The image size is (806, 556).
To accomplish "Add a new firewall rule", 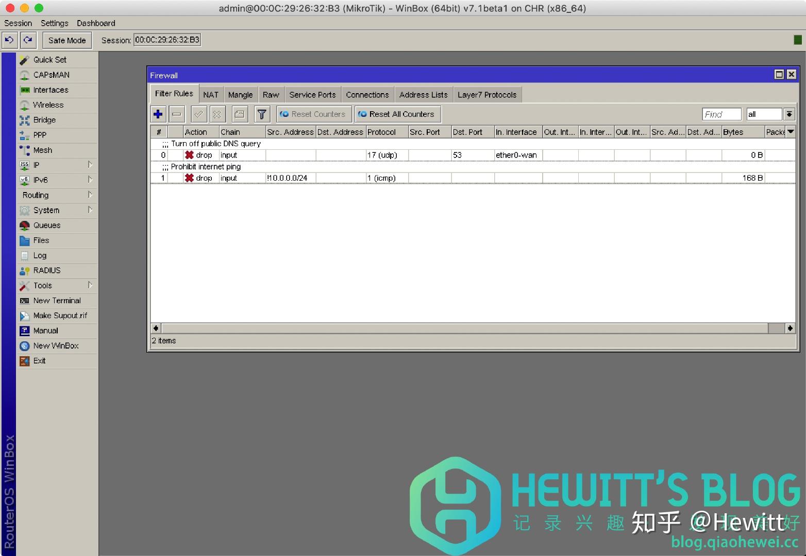I will point(158,114).
